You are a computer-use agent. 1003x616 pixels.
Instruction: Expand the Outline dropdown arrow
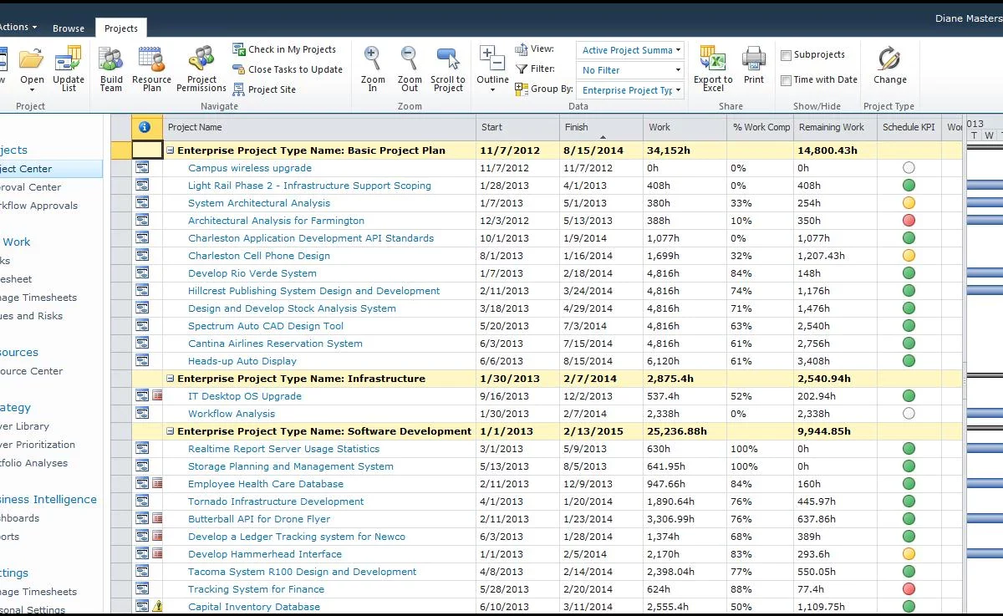pyautogui.click(x=492, y=90)
